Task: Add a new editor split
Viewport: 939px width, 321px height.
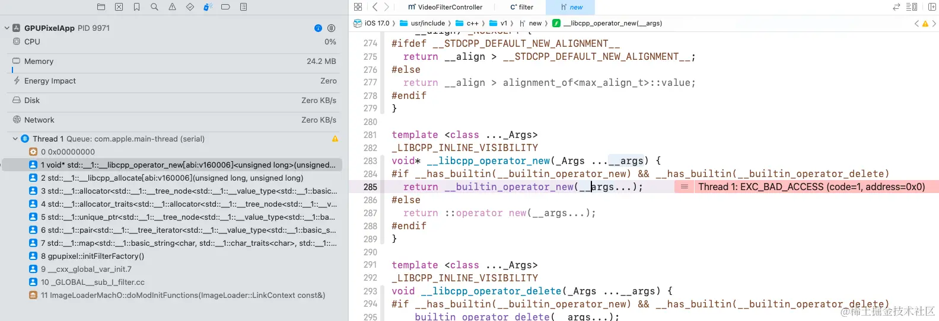Action: pos(932,7)
